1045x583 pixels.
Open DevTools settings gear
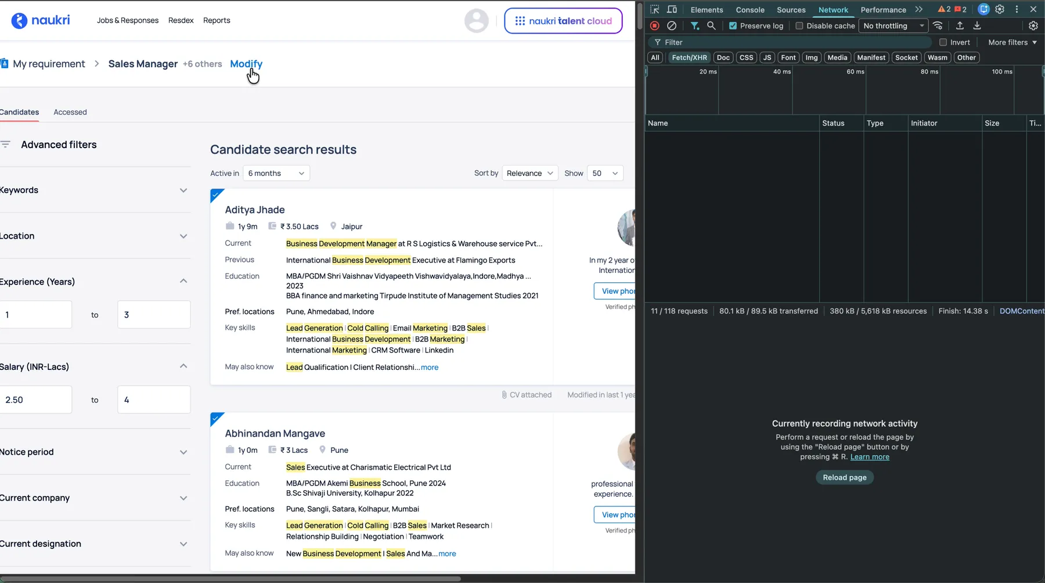[x=1000, y=9]
